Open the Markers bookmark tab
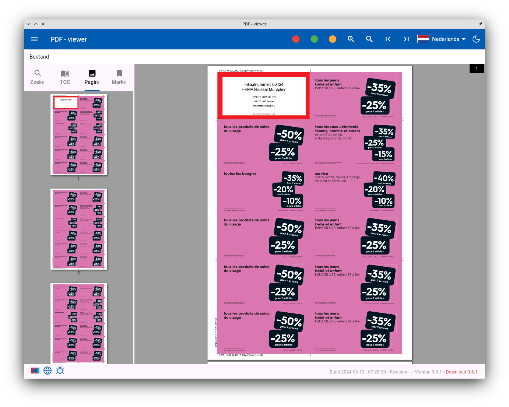The image size is (509, 407). tap(119, 77)
